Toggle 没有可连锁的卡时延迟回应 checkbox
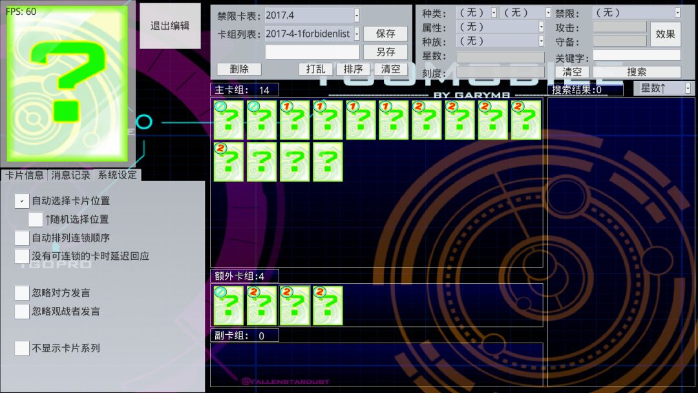Image resolution: width=698 pixels, height=393 pixels. 22,256
